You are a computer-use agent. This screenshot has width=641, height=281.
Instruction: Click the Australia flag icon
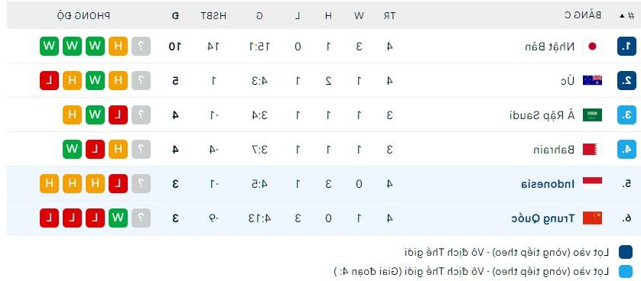click(592, 81)
